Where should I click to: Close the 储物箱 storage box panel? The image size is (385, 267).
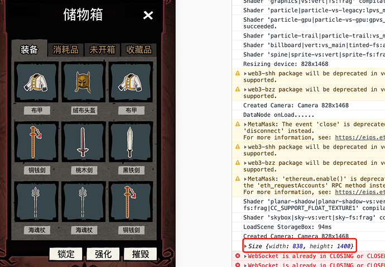[148, 15]
